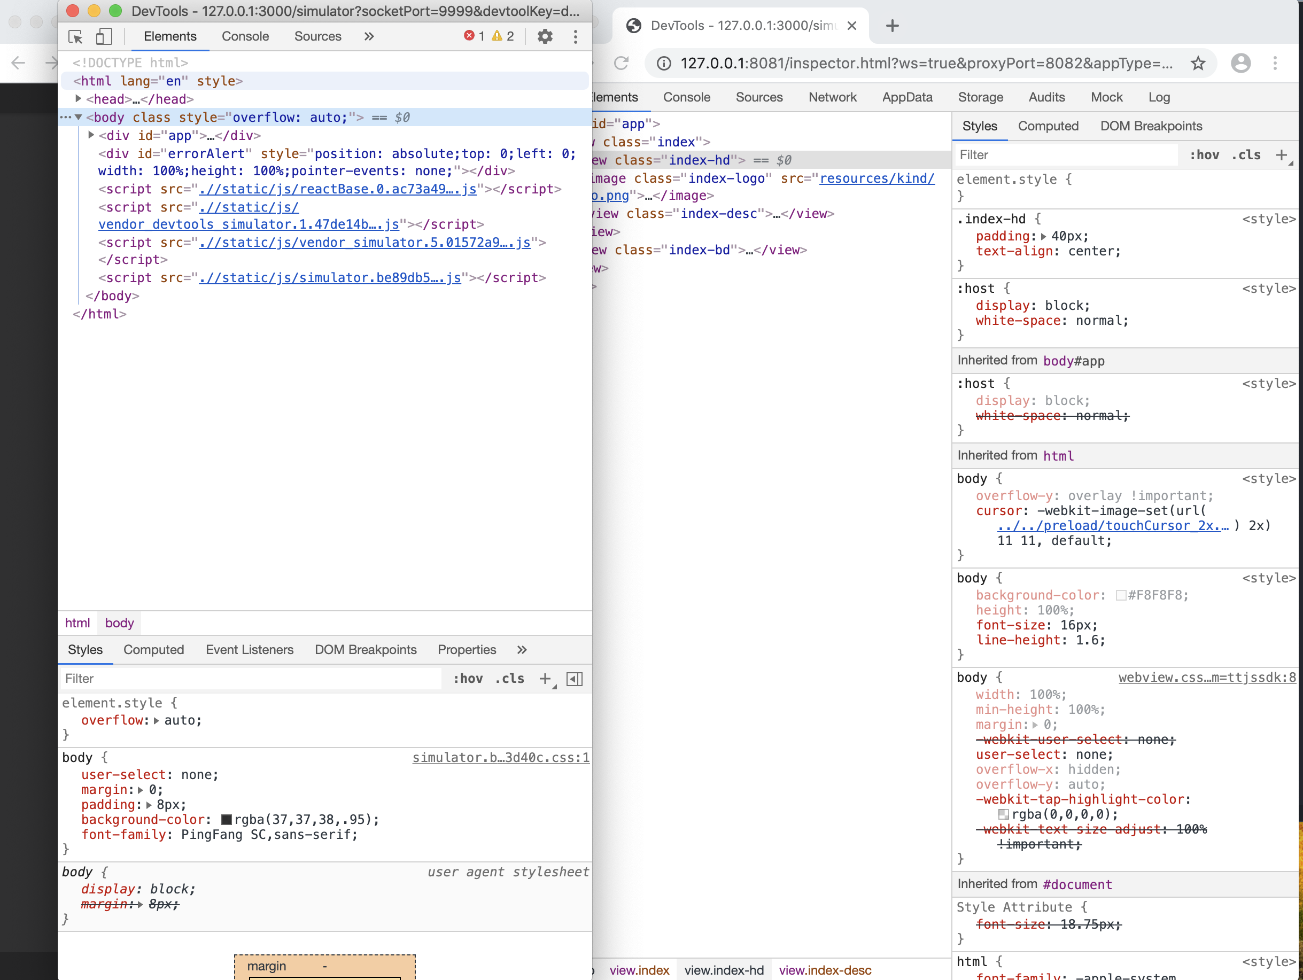The image size is (1303, 980).
Task: Show more DevTools tabs via chevron
Action: 369,36
